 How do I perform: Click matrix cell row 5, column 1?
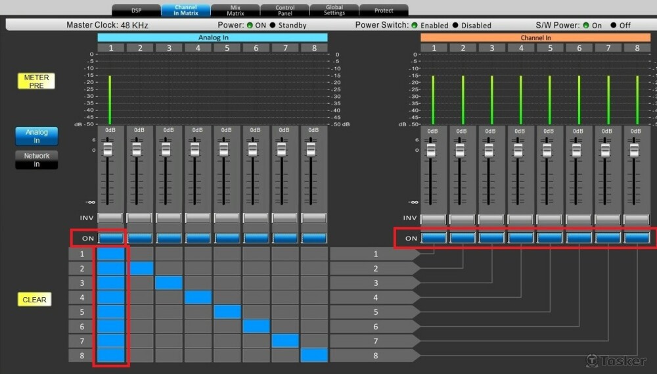[111, 312]
